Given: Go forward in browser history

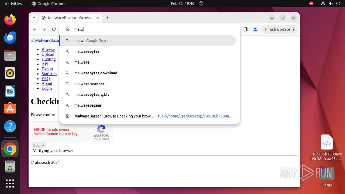Looking at the screenshot, I should click(x=44, y=29).
